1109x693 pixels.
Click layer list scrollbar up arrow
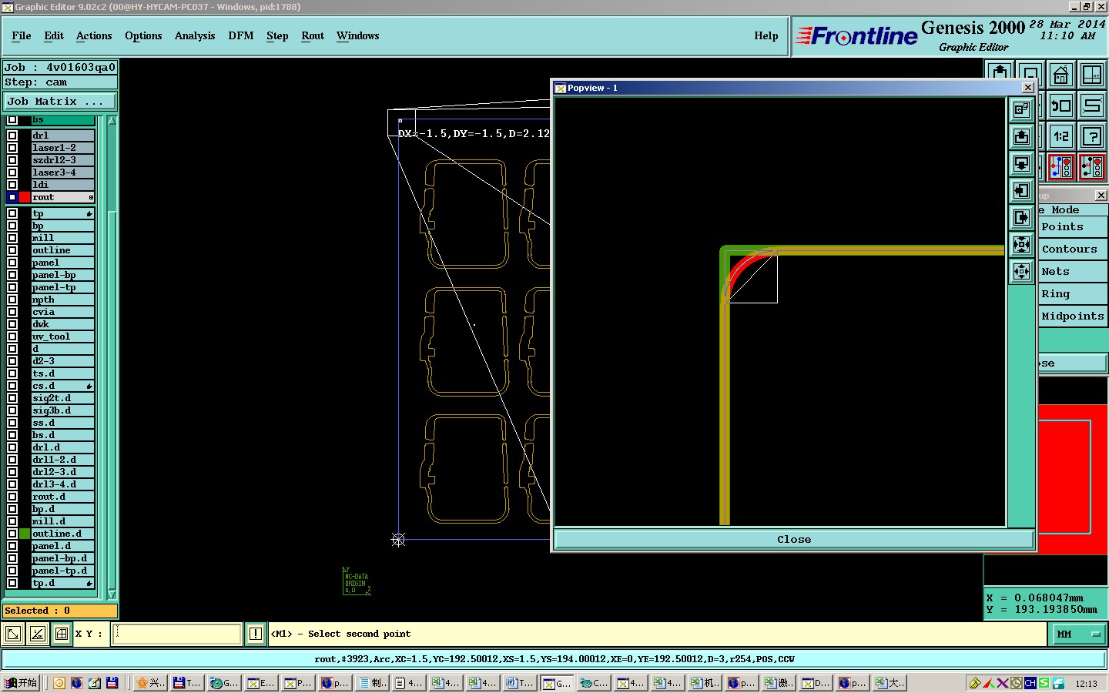click(112, 121)
